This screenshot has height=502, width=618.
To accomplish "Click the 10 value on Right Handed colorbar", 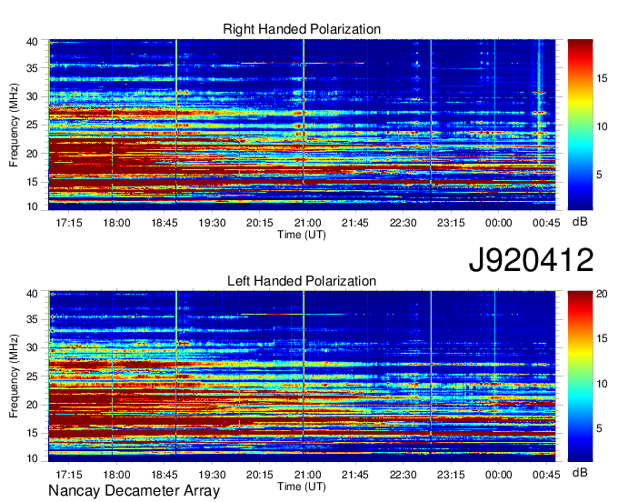I will tap(602, 126).
